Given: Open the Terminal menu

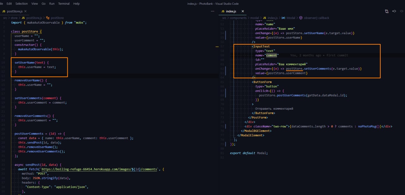Looking at the screenshot, I should click(64, 3).
